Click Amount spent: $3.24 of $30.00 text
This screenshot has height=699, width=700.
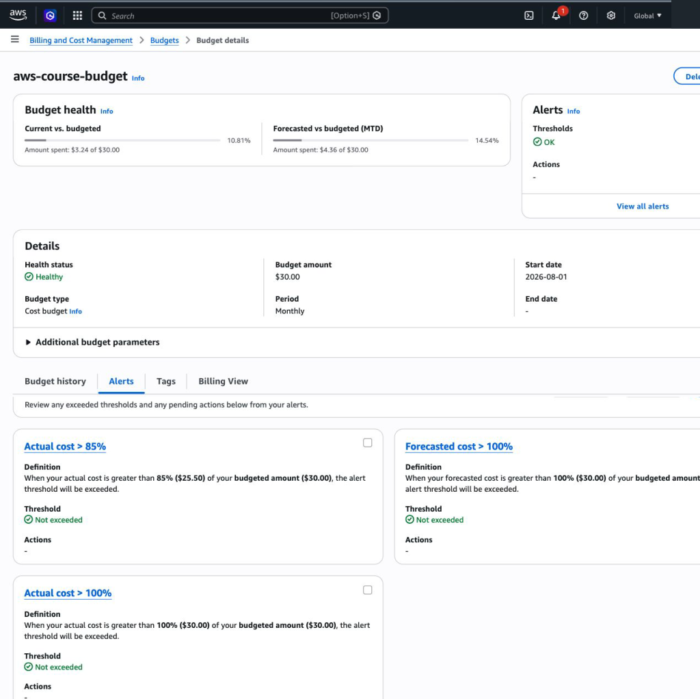coord(72,150)
